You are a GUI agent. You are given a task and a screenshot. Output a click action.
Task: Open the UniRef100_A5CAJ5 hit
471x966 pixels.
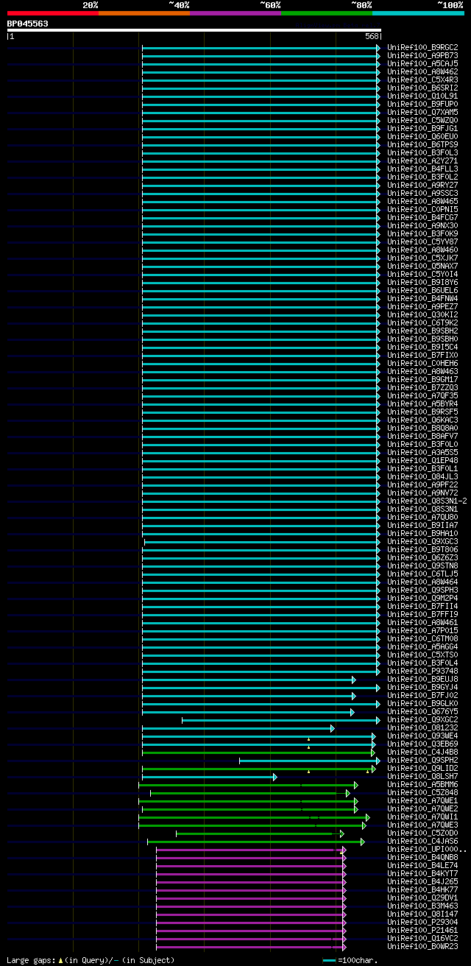[422, 63]
